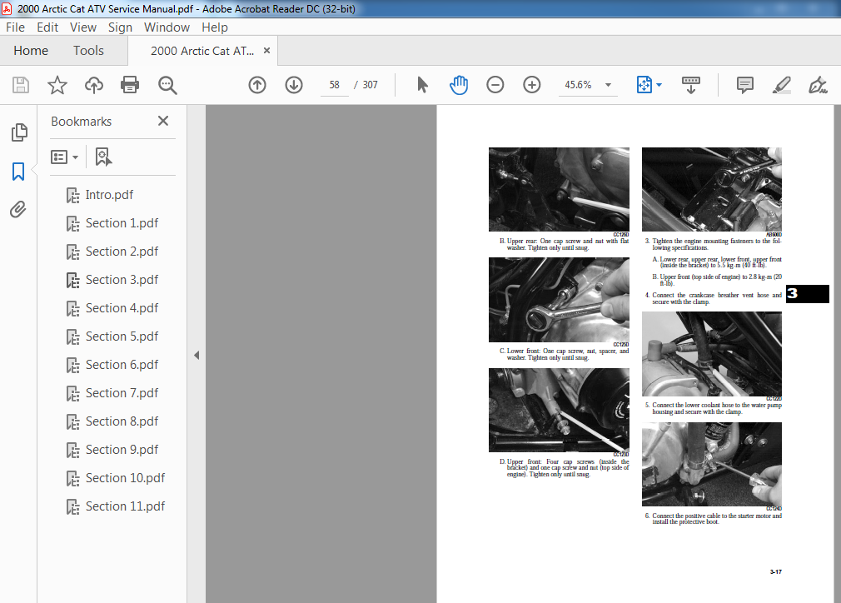Click page number 3-17 text
The image size is (841, 603).
[x=775, y=572]
